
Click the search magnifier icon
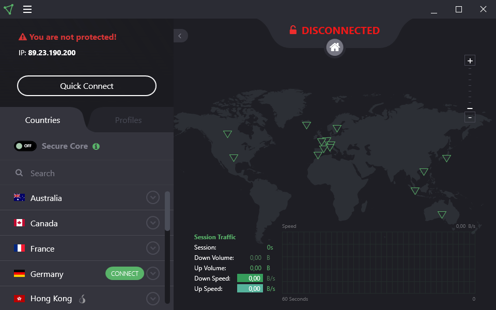click(x=19, y=173)
